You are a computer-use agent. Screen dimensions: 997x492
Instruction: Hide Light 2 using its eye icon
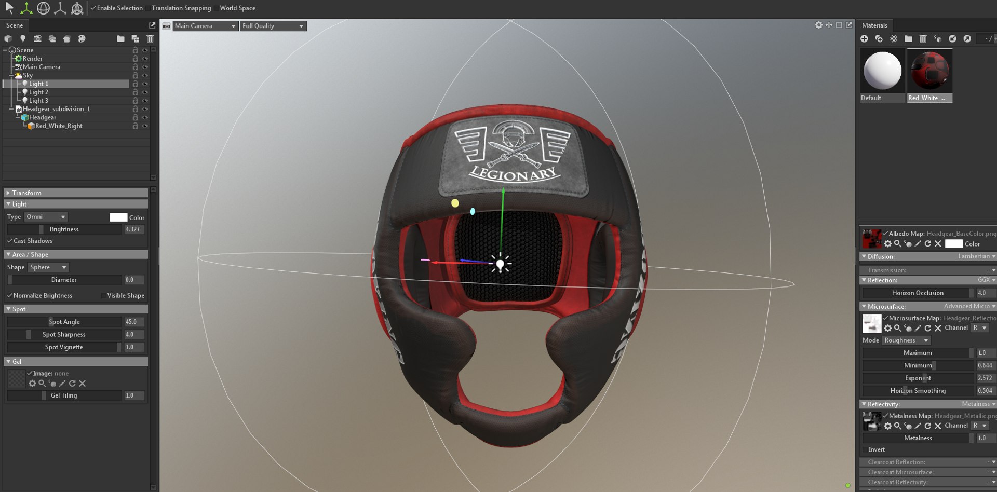pos(145,92)
